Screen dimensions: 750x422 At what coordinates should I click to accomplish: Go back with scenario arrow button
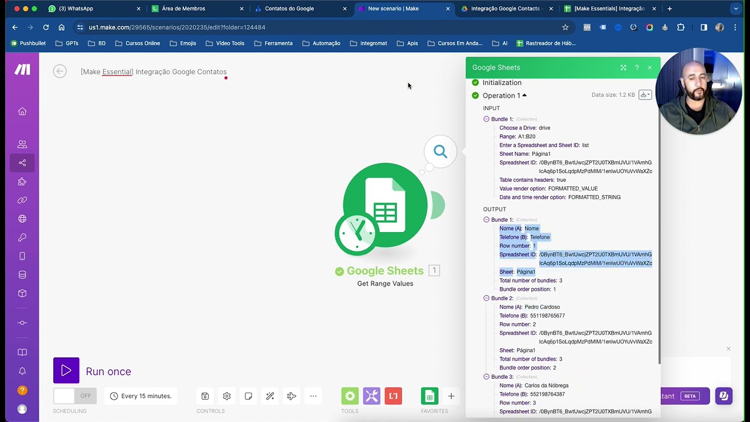pos(60,72)
